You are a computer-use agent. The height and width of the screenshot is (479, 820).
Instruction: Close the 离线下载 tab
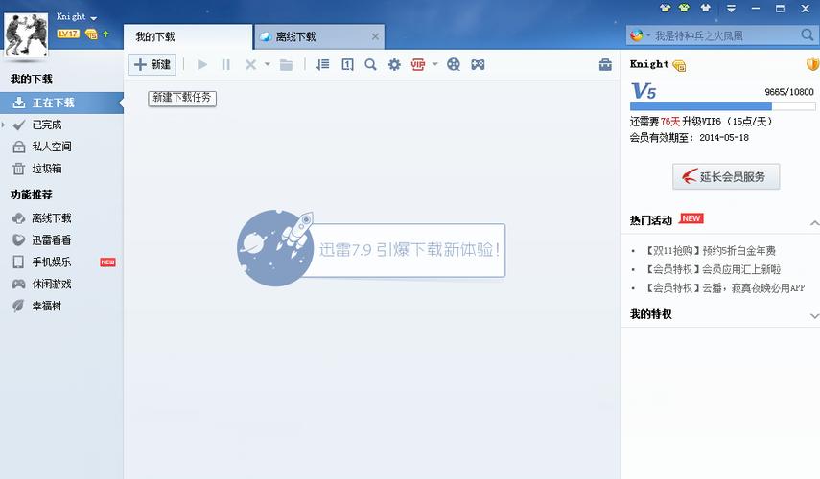click(x=375, y=36)
